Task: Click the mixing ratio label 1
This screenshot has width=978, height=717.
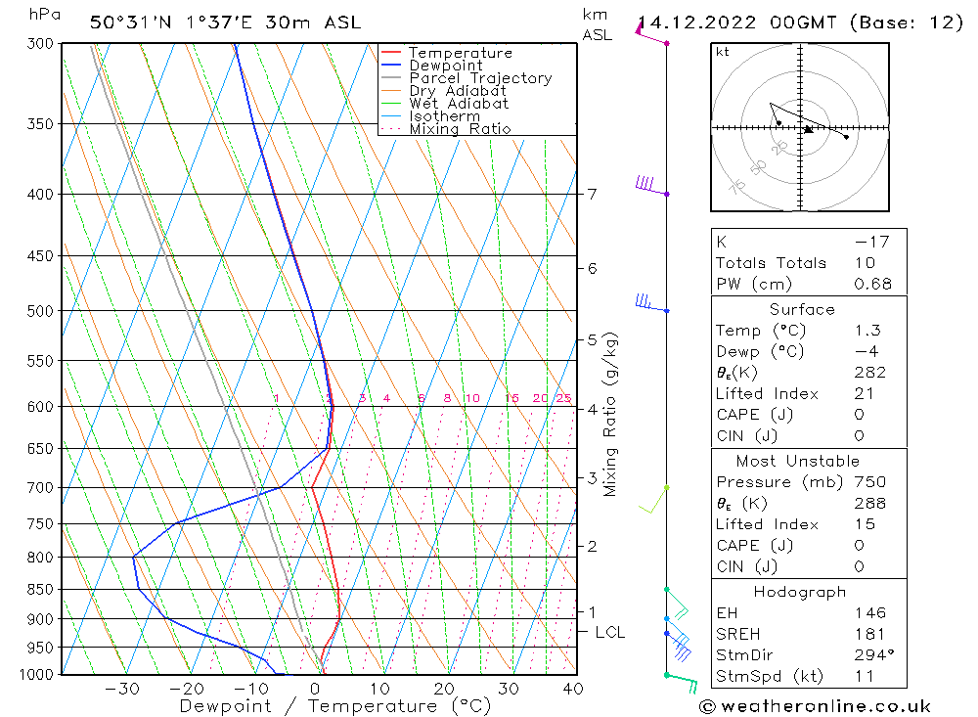Action: [x=277, y=398]
